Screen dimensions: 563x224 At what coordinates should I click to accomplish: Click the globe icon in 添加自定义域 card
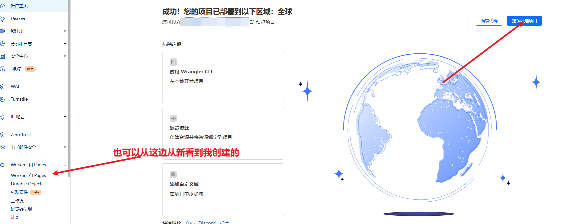pos(173,174)
